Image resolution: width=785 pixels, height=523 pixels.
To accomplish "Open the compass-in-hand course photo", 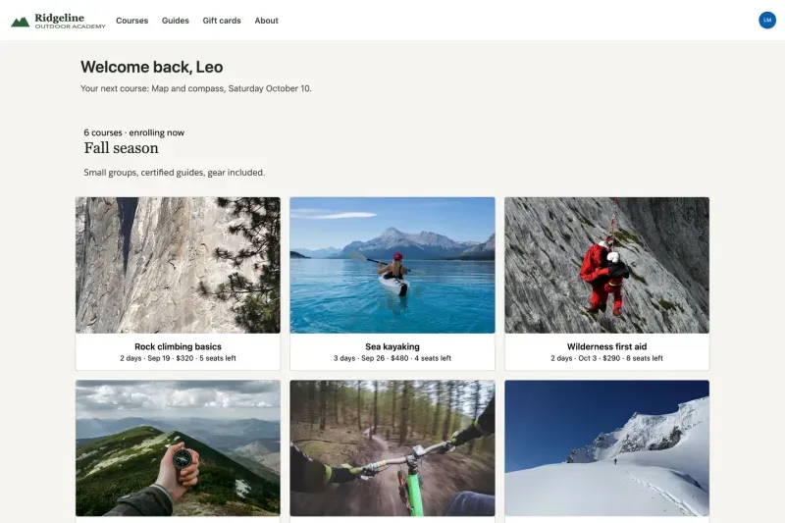I will [x=178, y=447].
